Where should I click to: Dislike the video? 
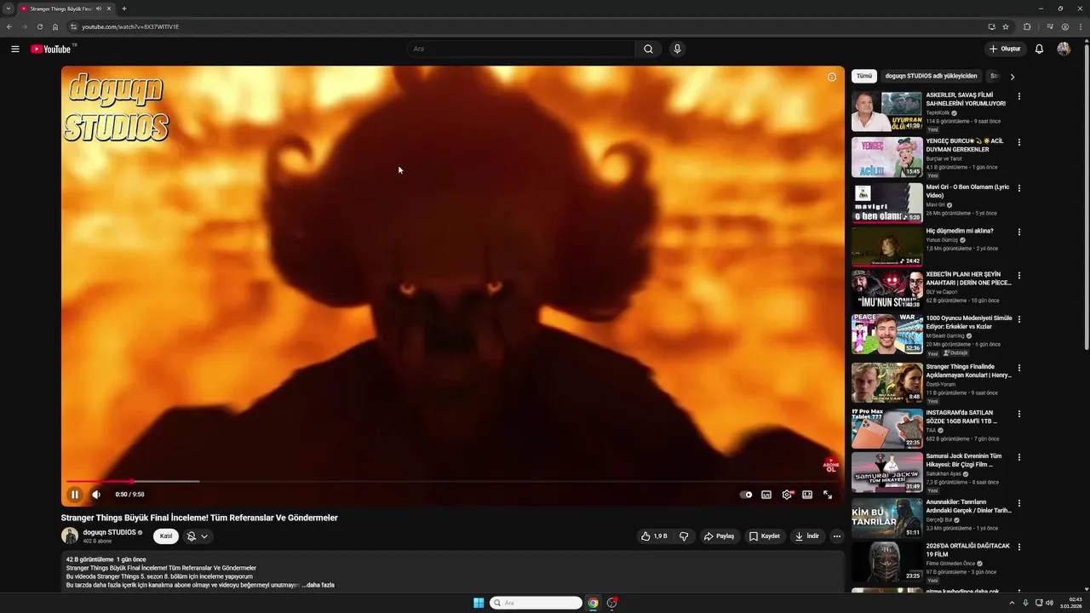pos(683,536)
